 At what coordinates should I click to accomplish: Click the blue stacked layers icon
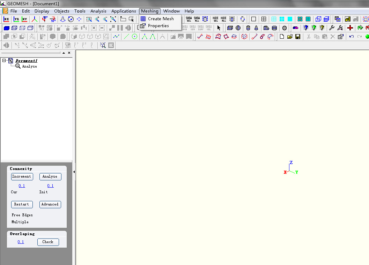pyautogui.click(x=326, y=19)
